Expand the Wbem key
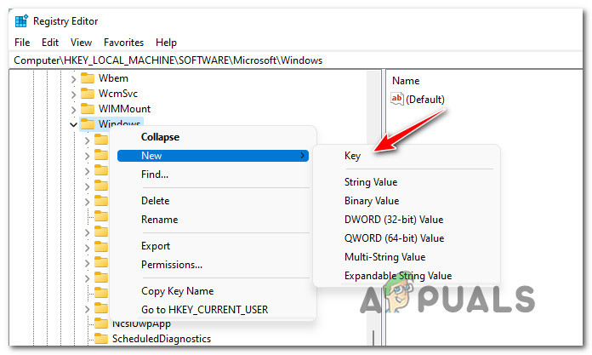This screenshot has width=592, height=355. point(74,79)
